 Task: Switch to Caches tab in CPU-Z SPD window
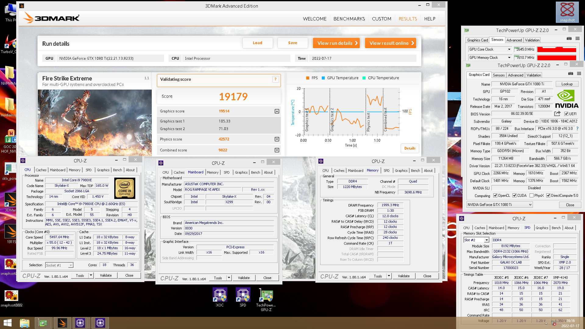click(x=480, y=228)
